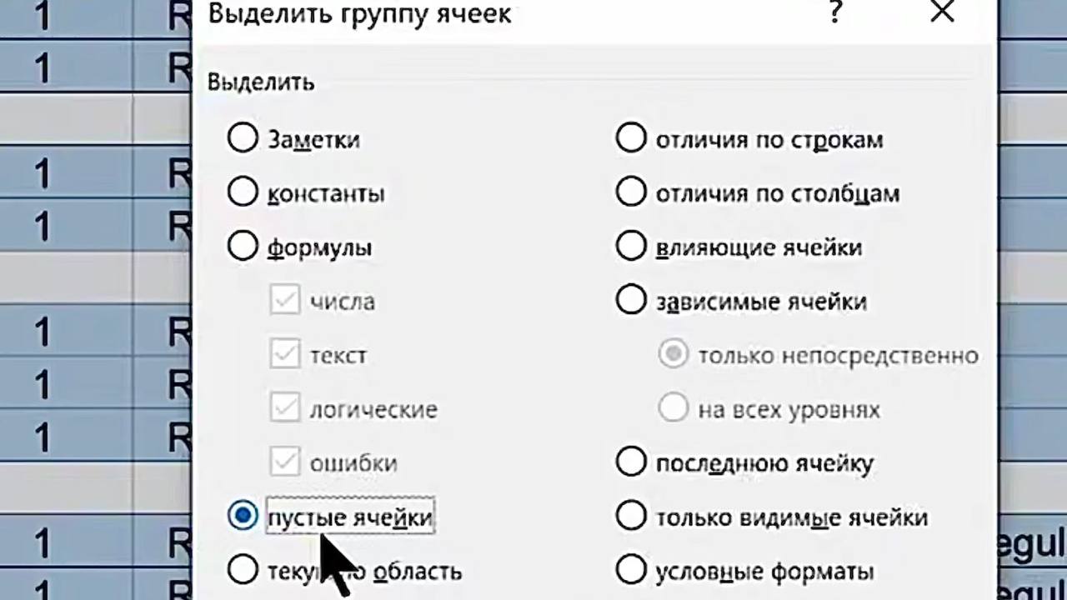The width and height of the screenshot is (1067, 600).
Task: Select the пустые ячейки radio button
Action: pyautogui.click(x=243, y=517)
